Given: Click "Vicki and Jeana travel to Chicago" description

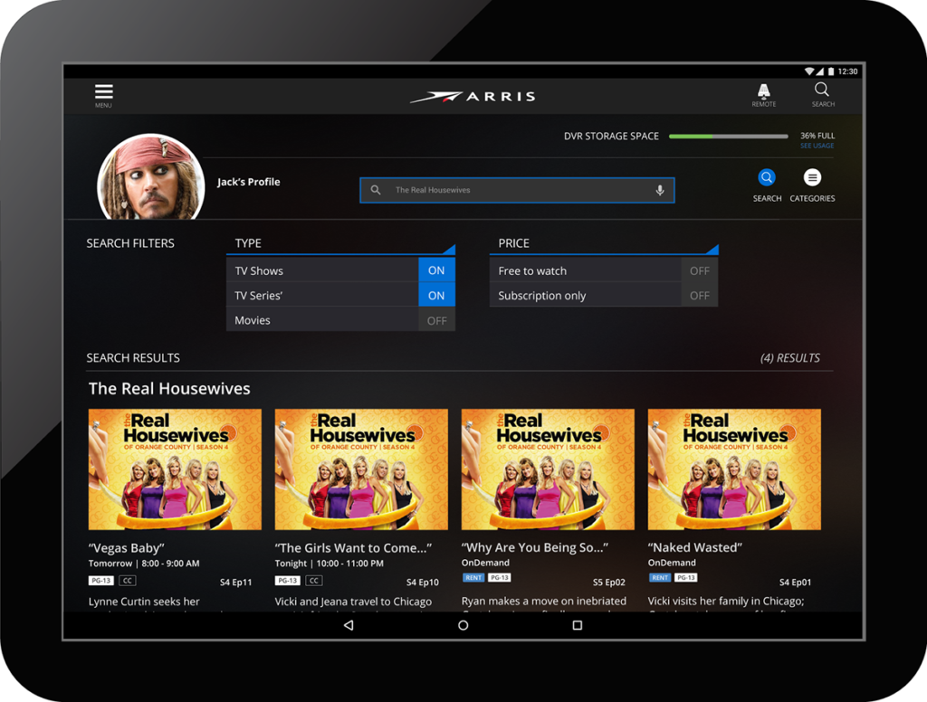Looking at the screenshot, I should (354, 602).
